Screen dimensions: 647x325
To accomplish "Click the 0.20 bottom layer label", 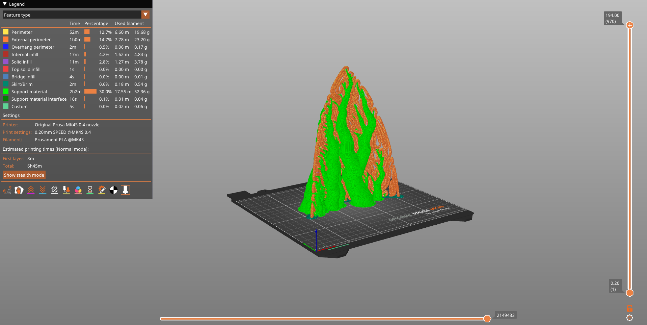I will coord(615,286).
